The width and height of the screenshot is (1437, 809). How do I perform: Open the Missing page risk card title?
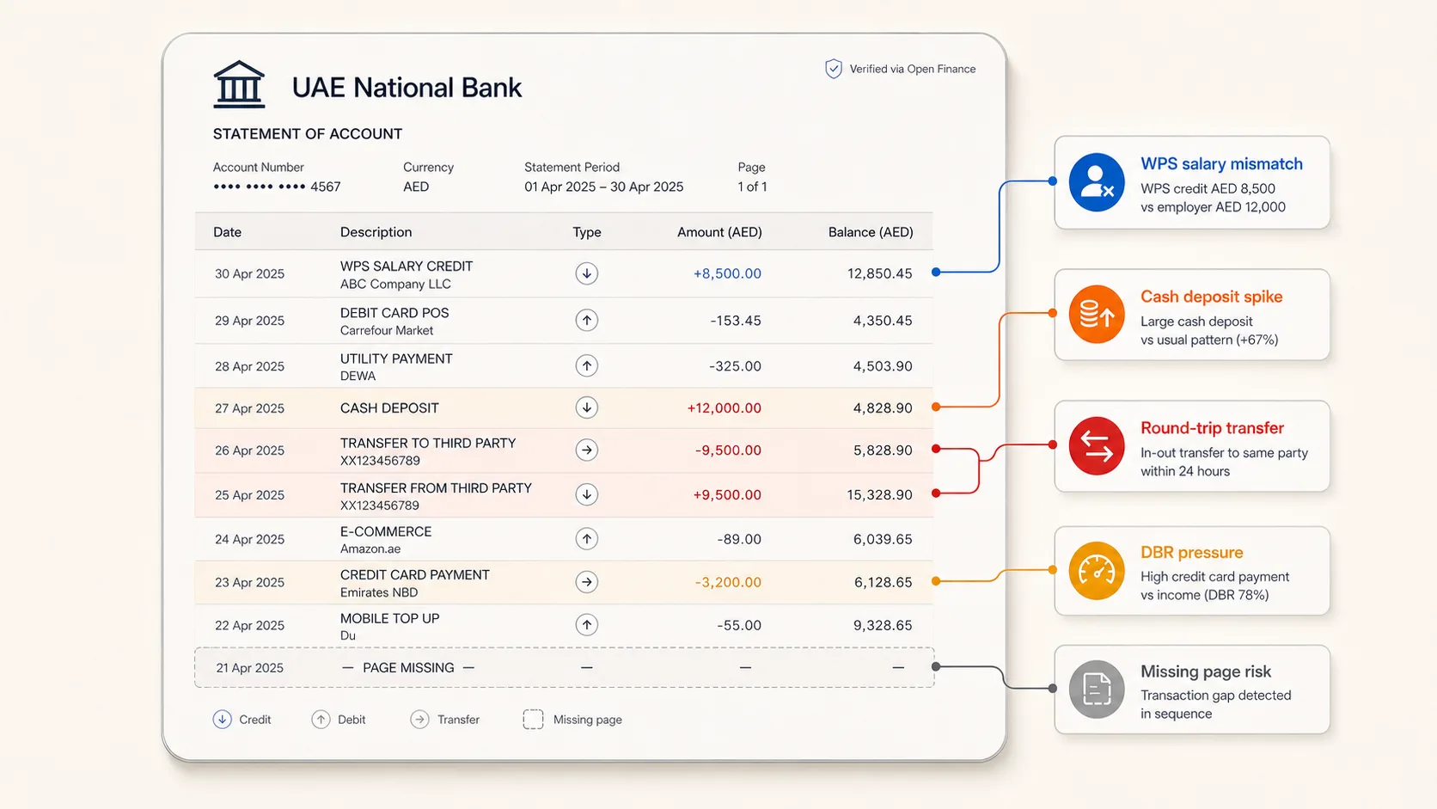(x=1205, y=671)
